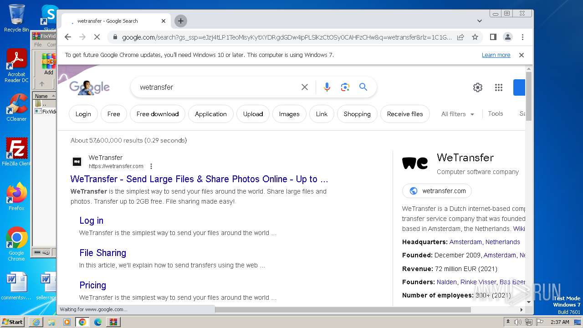
Task: Open wetransfer.com from the knowledge panel
Action: [x=437, y=191]
